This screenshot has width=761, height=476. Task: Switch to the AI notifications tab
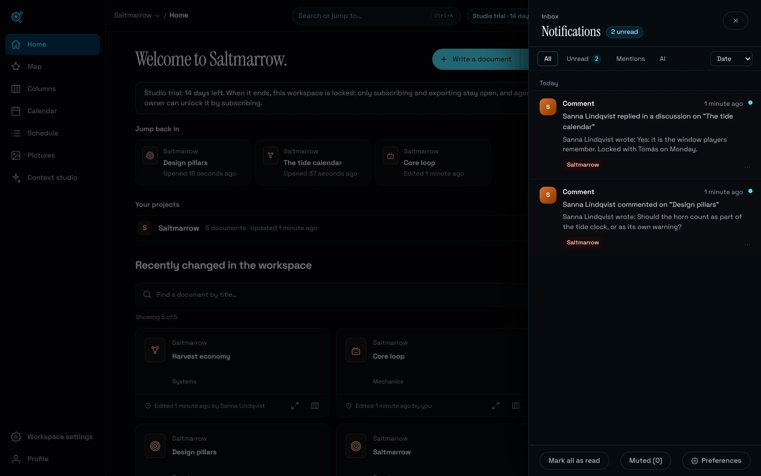(662, 59)
